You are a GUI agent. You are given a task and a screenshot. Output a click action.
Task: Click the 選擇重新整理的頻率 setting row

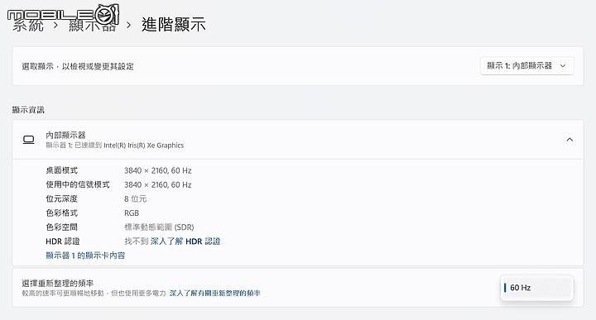coord(298,288)
